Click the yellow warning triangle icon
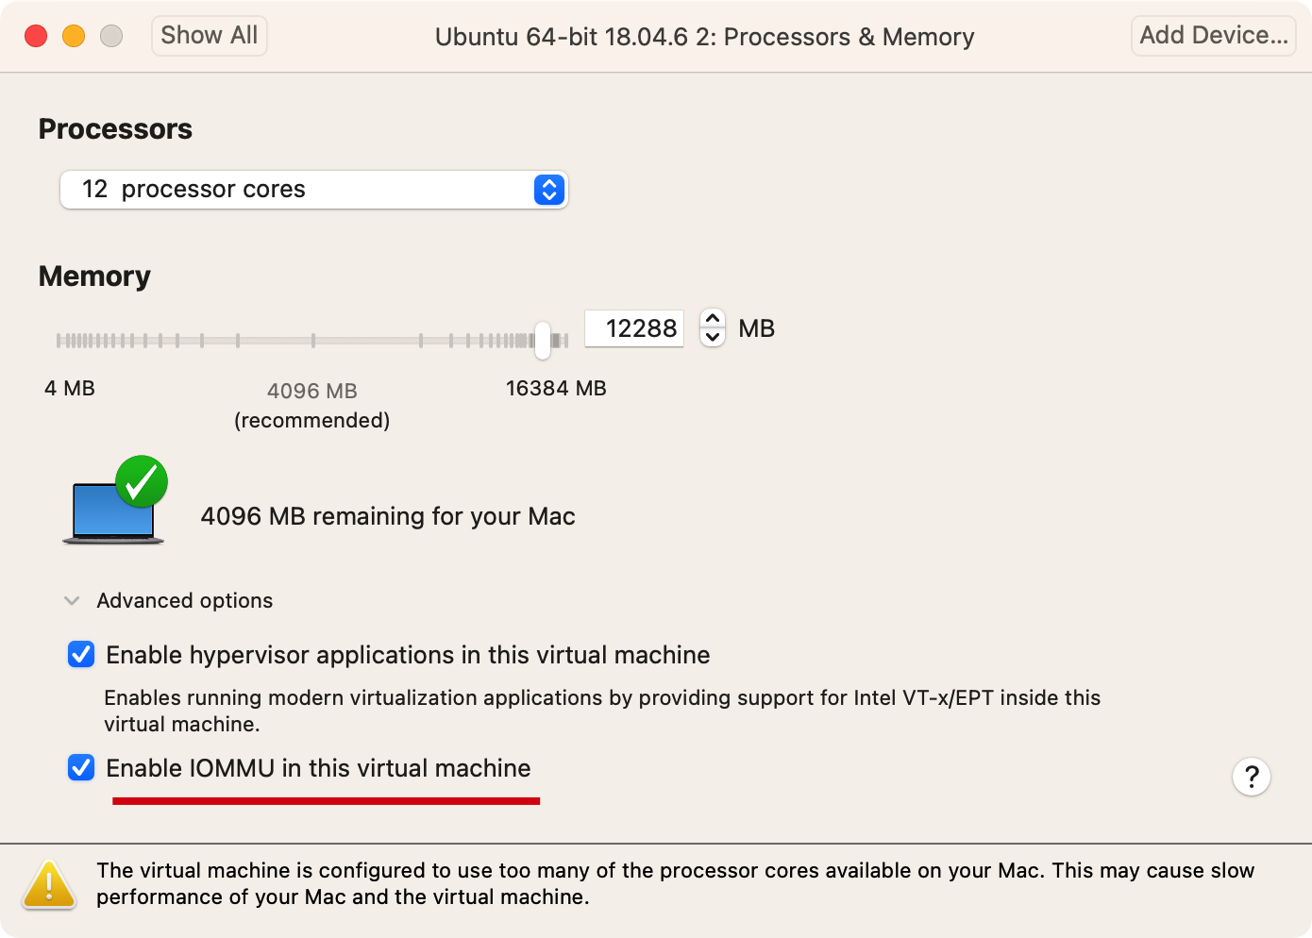1312x938 pixels. click(x=49, y=885)
